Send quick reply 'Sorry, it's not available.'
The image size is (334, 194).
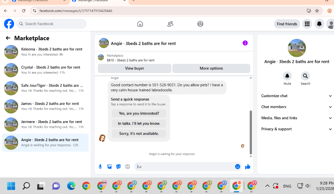coord(139,134)
